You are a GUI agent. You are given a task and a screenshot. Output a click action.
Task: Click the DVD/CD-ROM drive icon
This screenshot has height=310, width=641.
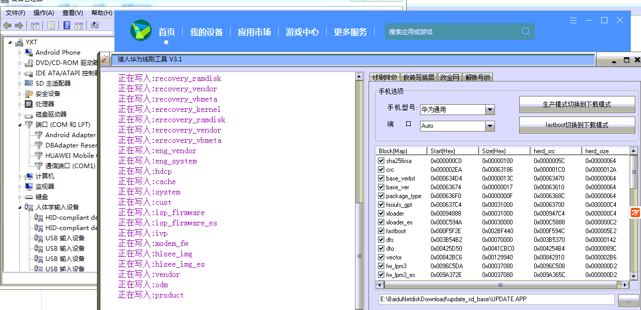point(29,62)
